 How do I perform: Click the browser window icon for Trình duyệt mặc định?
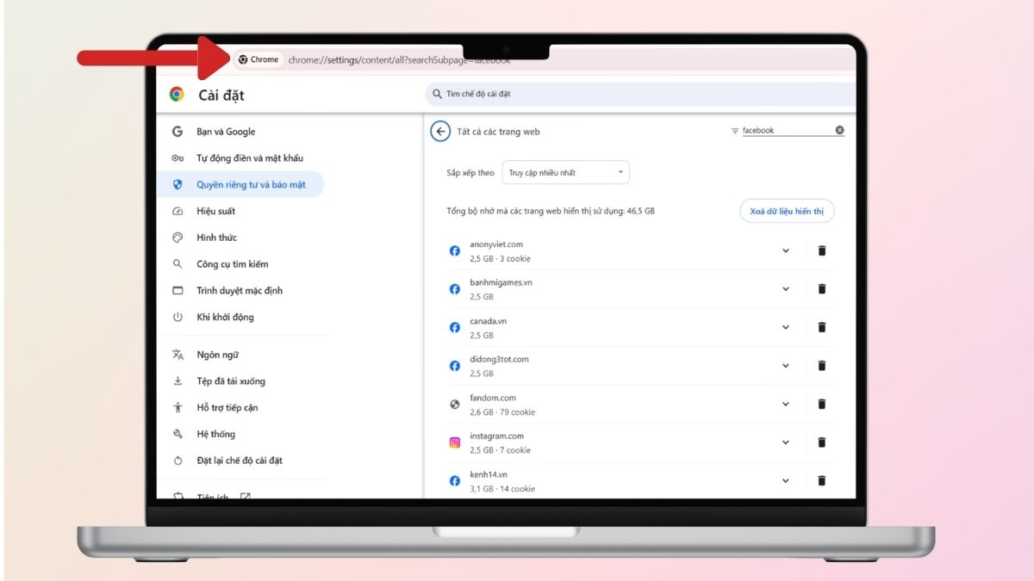click(178, 291)
